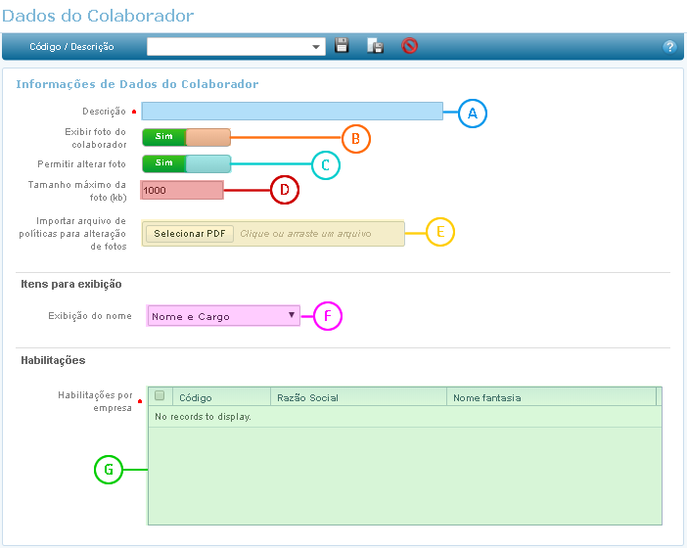Click the Código column header
The image size is (687, 548).
point(221,397)
